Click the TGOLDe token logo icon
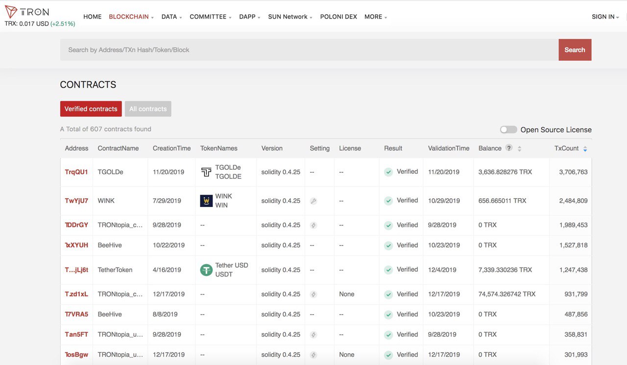627x365 pixels. (x=206, y=172)
